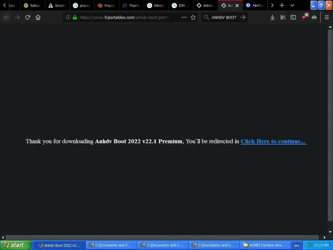Click the system tray network icon

point(309,245)
